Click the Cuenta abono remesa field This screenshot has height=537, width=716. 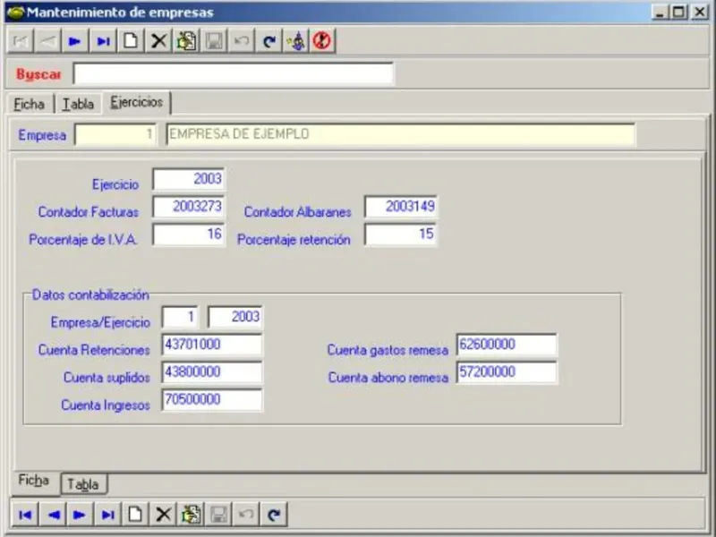click(x=507, y=372)
